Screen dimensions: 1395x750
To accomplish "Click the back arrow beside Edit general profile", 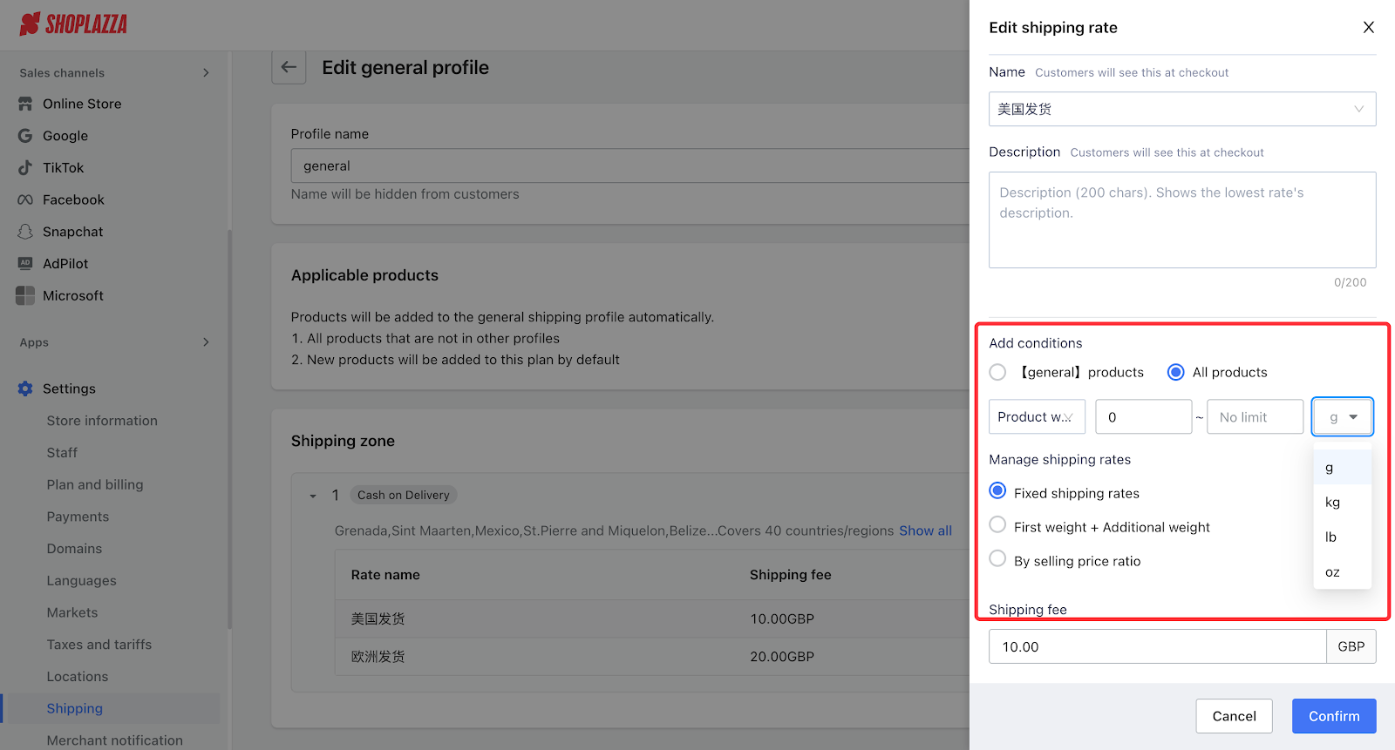I will [x=289, y=67].
